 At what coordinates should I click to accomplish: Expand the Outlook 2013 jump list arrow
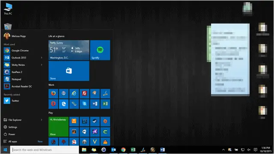(x=42, y=58)
